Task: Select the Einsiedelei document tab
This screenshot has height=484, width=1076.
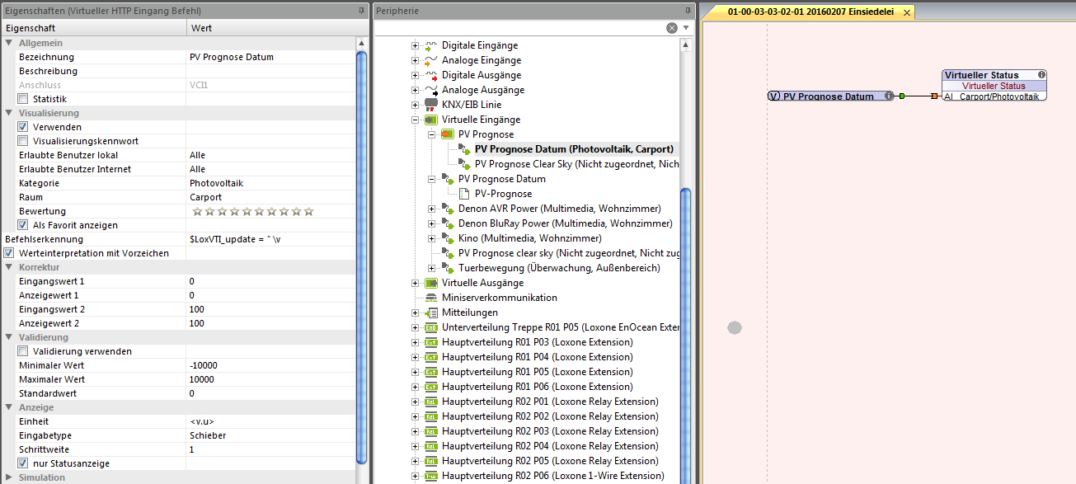Action: 802,12
